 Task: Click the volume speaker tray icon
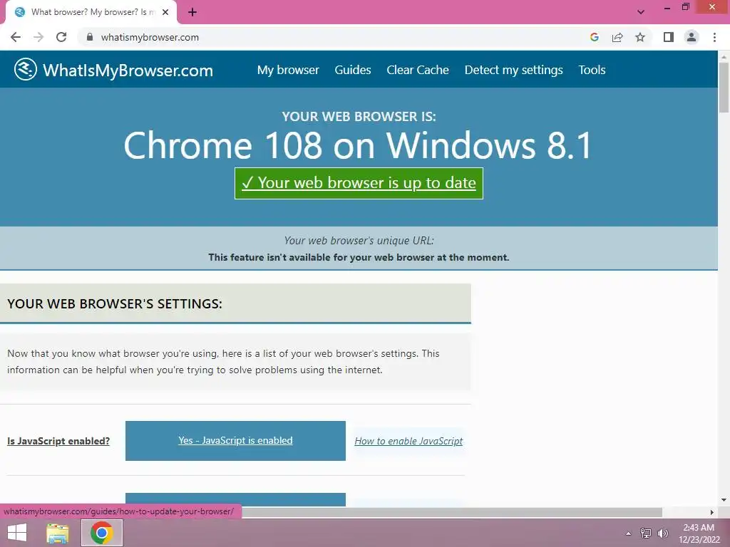pos(662,533)
